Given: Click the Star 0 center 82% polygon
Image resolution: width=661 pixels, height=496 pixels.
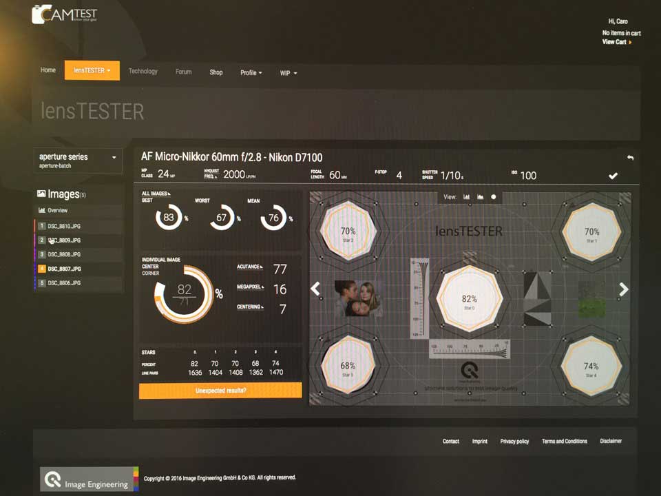Looking at the screenshot, I should (x=469, y=298).
